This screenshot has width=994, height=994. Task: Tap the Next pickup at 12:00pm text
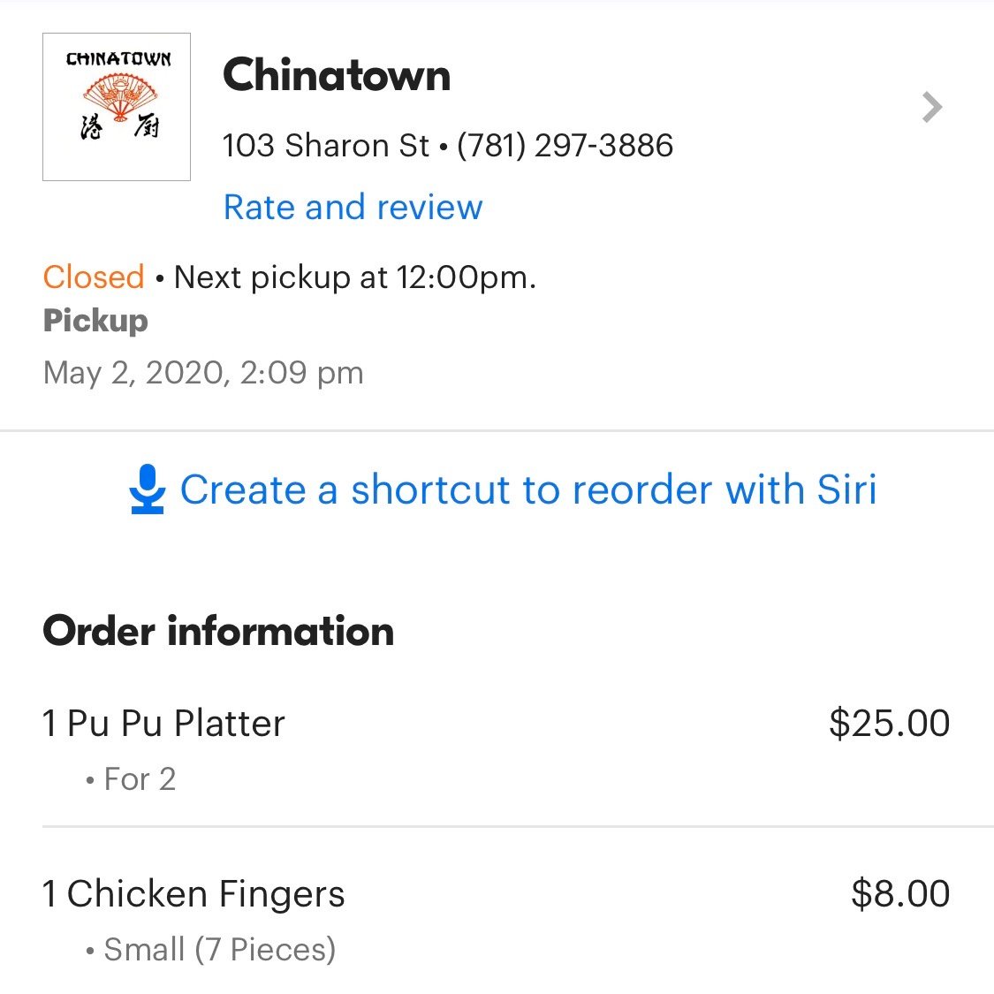coord(355,277)
